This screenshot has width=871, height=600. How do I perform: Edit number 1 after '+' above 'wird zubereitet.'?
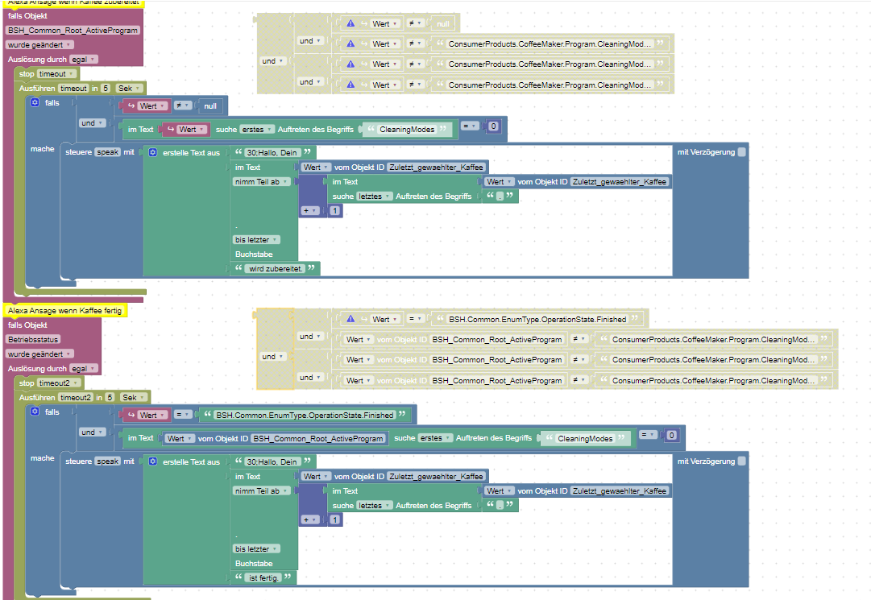tap(335, 210)
